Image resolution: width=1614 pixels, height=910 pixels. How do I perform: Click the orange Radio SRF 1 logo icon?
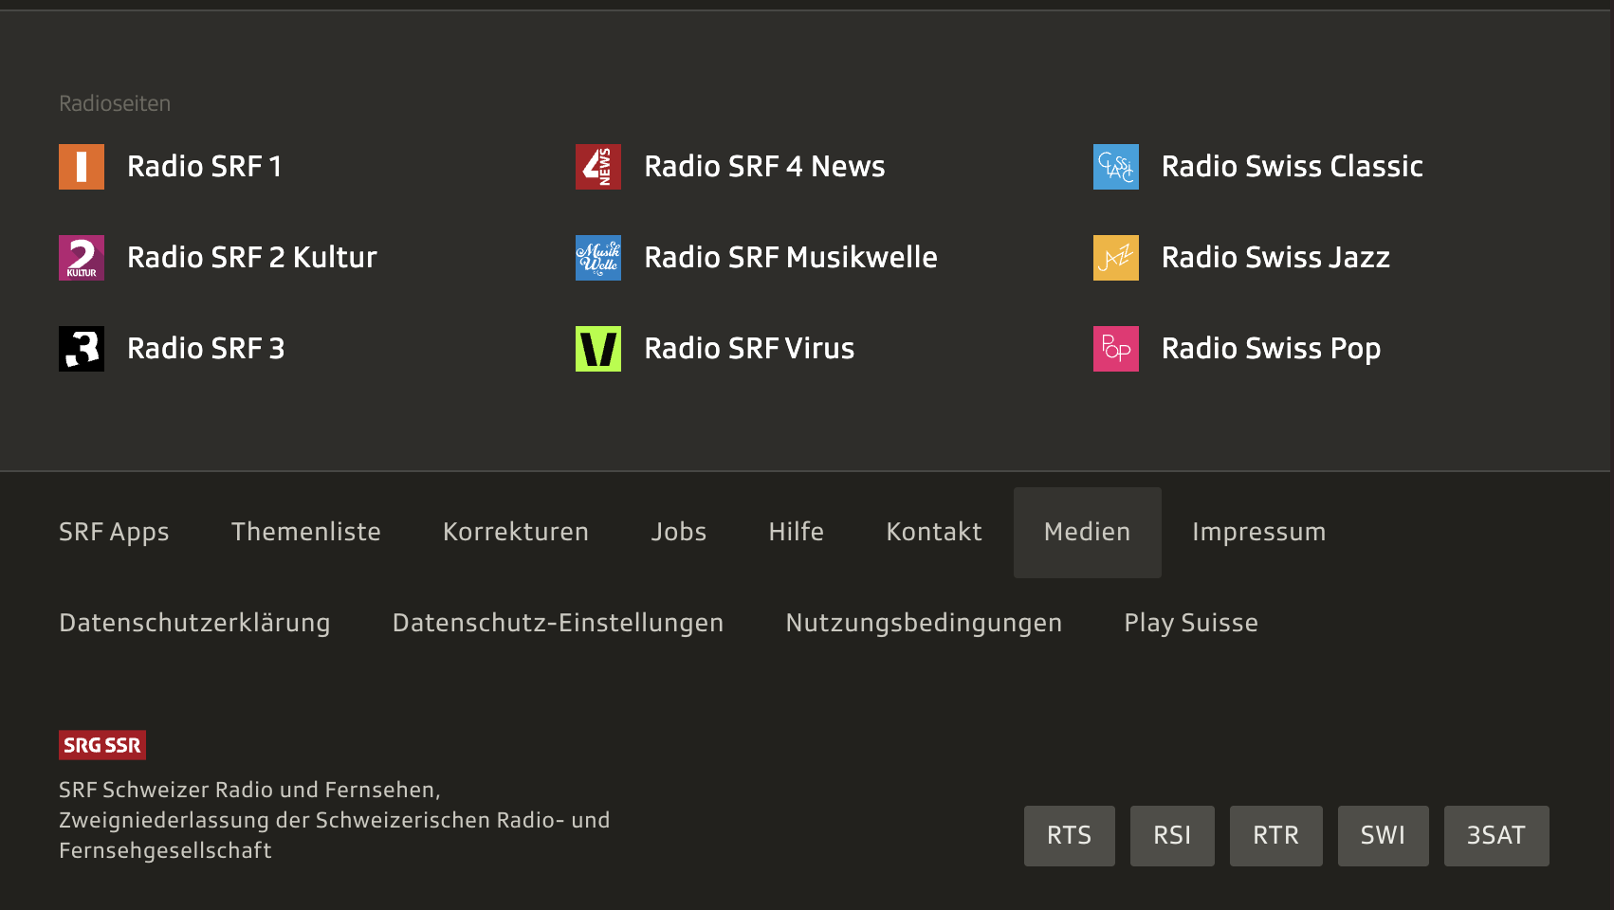(82, 167)
